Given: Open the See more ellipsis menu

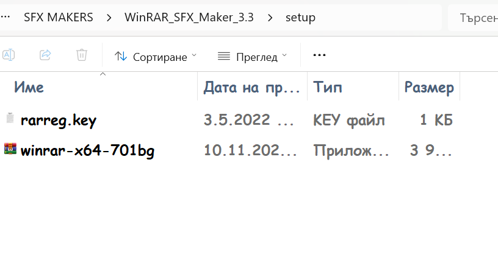Looking at the screenshot, I should (319, 55).
